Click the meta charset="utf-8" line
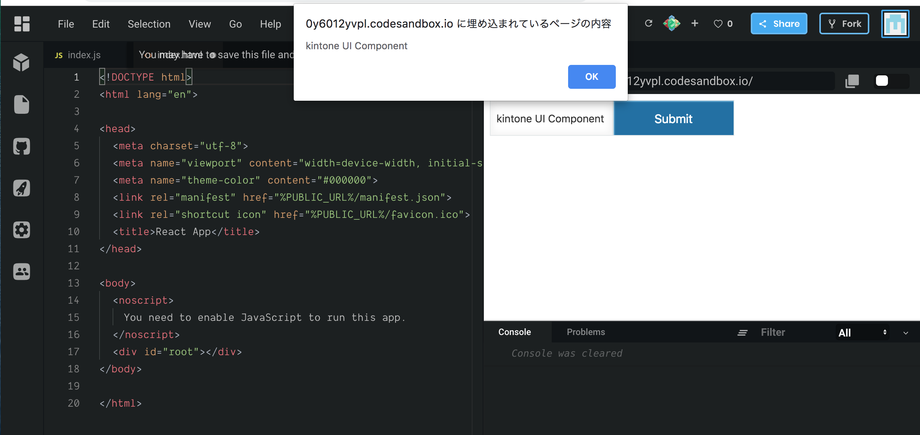920x435 pixels. pyautogui.click(x=180, y=146)
